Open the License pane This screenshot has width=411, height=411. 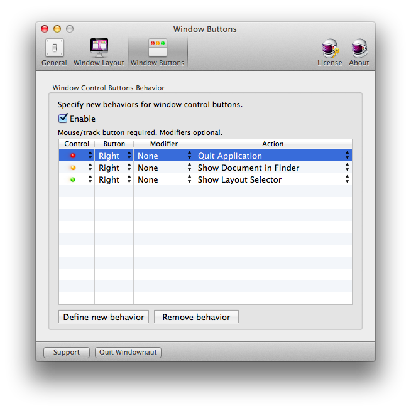[x=330, y=52]
